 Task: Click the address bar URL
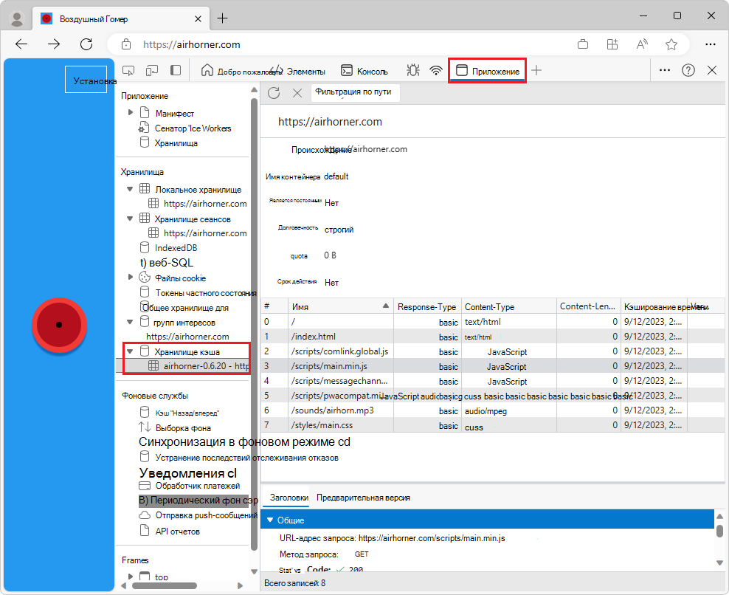(192, 44)
